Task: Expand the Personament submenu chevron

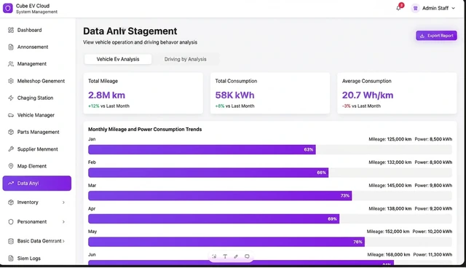Action: [63, 221]
